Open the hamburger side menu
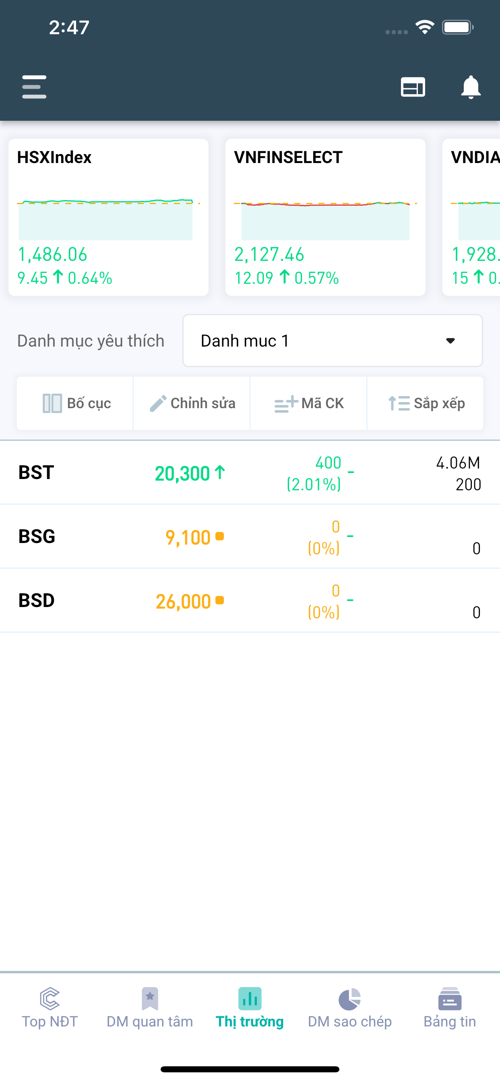The width and height of the screenshot is (500, 1082). pos(34,87)
